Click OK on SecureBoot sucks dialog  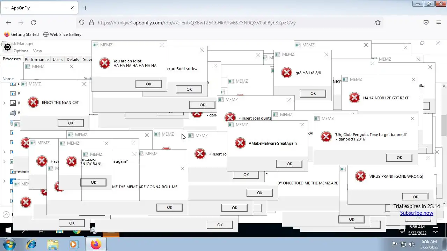(189, 89)
